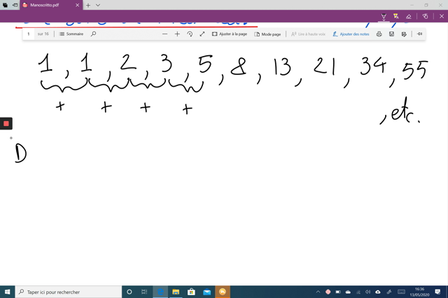
Task: Select the highlighter tool
Action: pyautogui.click(x=395, y=16)
